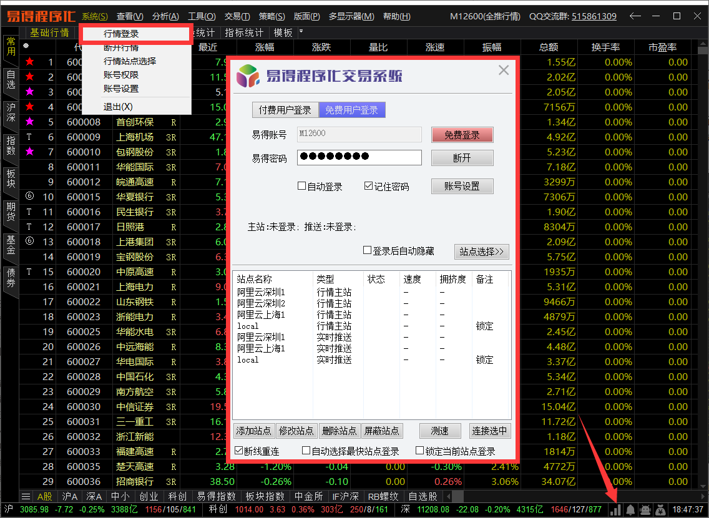Enable the 自动登录 checkbox
The height and width of the screenshot is (518, 709).
[301, 186]
